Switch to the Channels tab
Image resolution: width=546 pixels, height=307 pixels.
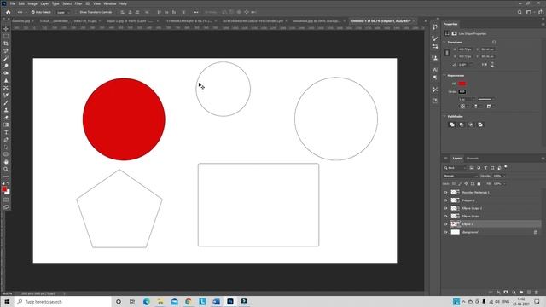coord(473,159)
